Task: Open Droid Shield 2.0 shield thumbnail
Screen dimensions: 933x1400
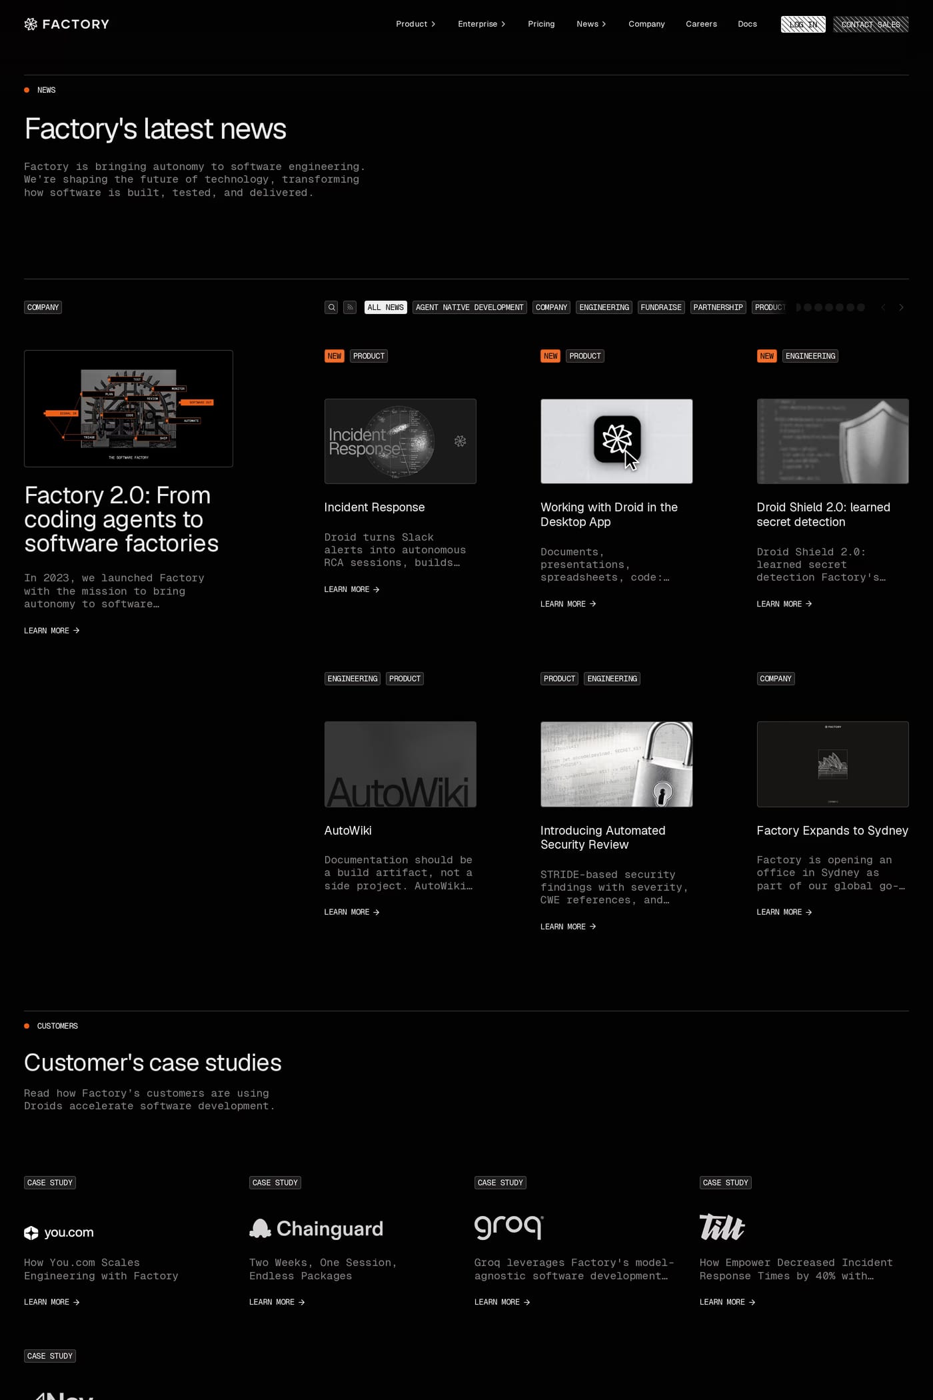Action: pos(832,441)
